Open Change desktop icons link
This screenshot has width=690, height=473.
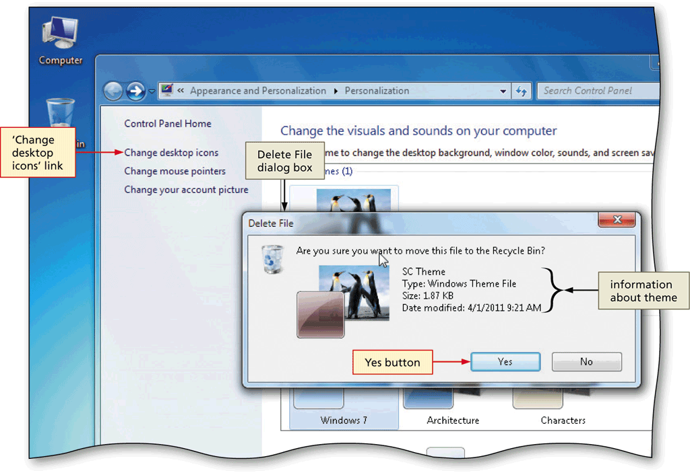point(171,153)
